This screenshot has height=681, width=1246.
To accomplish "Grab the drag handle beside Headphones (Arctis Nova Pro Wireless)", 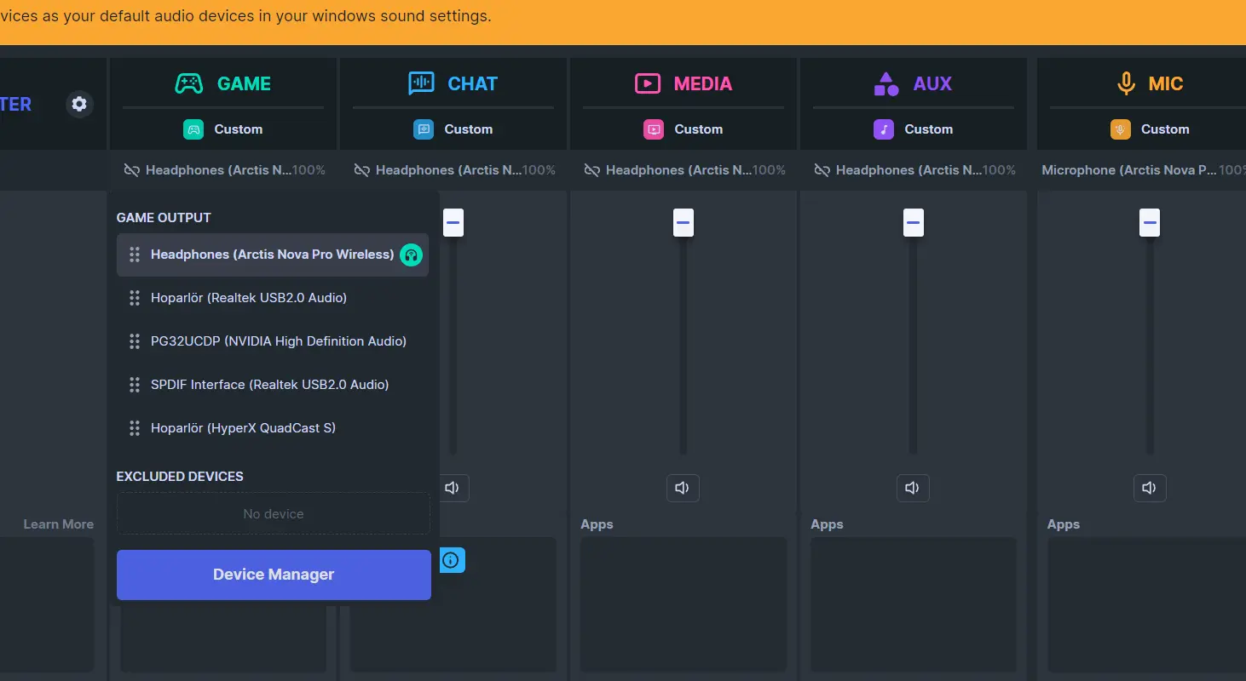I will point(135,255).
